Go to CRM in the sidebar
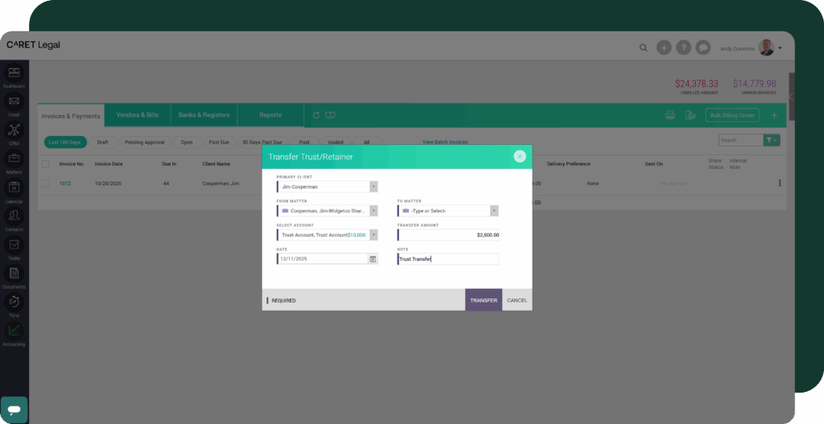This screenshot has height=424, width=824. pyautogui.click(x=14, y=130)
